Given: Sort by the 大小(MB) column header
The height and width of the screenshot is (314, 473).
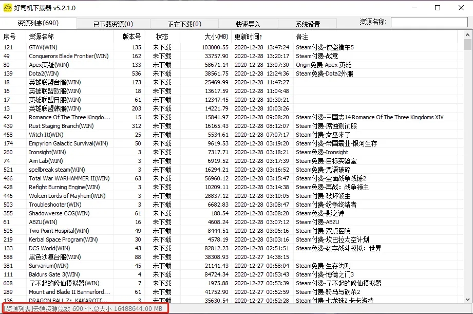Looking at the screenshot, I should pyautogui.click(x=206, y=36).
